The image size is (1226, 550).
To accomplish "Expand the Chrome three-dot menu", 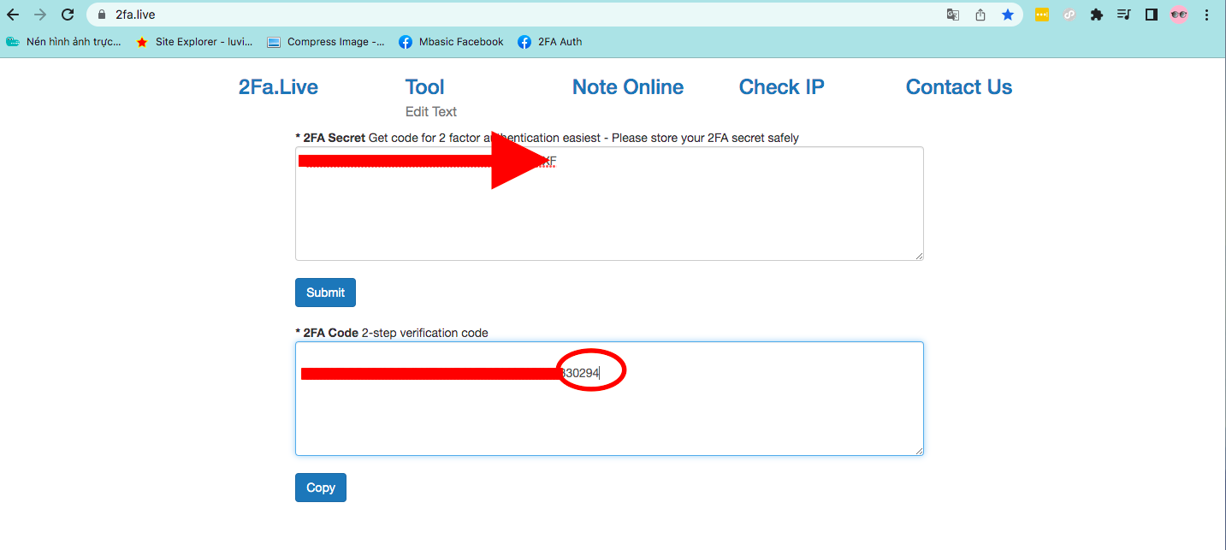I will click(x=1206, y=15).
